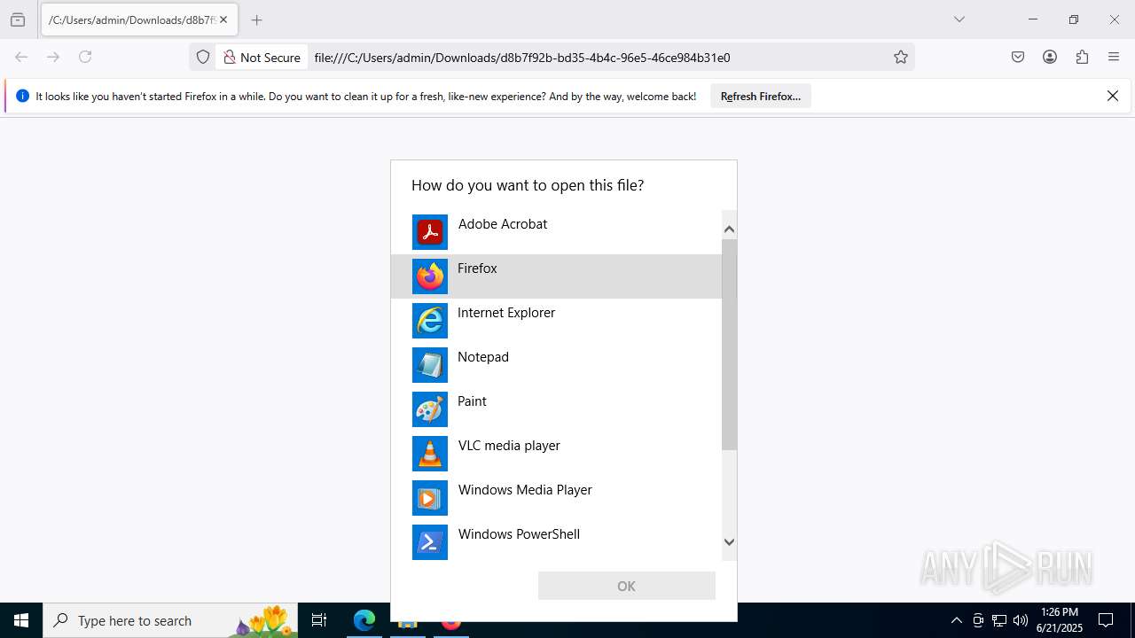Click the 'Paint' label in the list

tap(472, 401)
